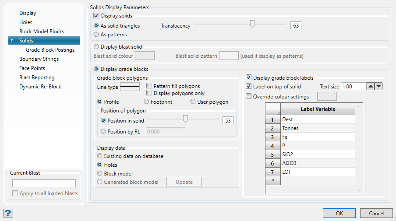The height and width of the screenshot is (221, 396).
Task: Toggle Display grade block labels checkbox
Action: pyautogui.click(x=249, y=78)
